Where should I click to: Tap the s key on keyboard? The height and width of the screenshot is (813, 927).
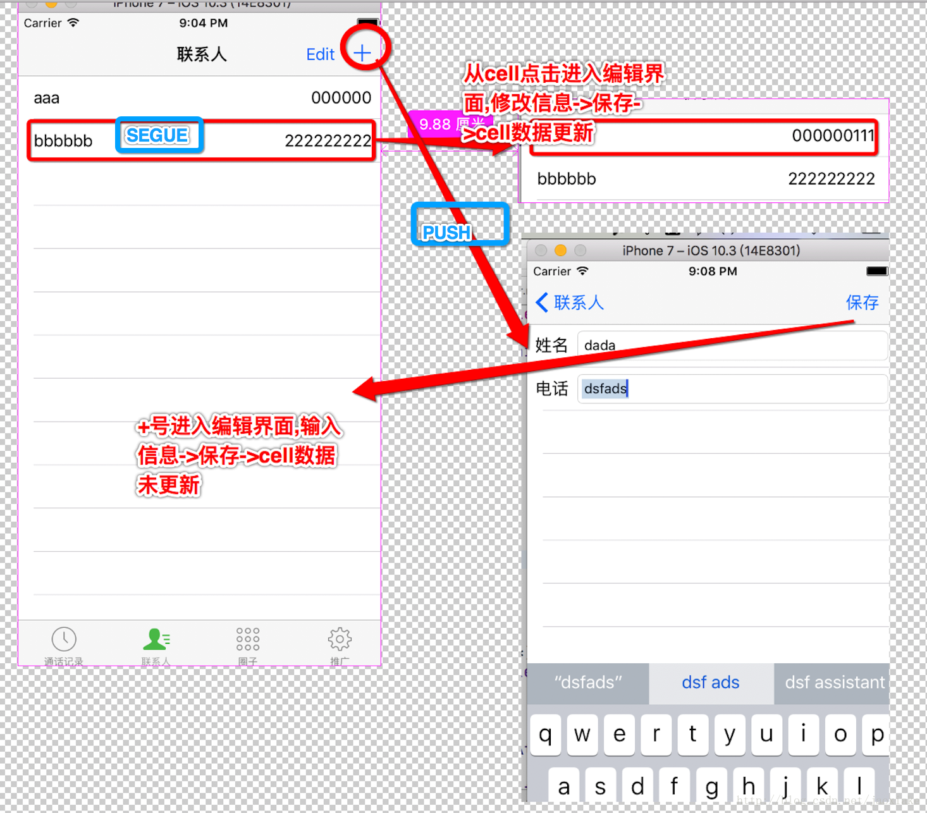click(601, 785)
